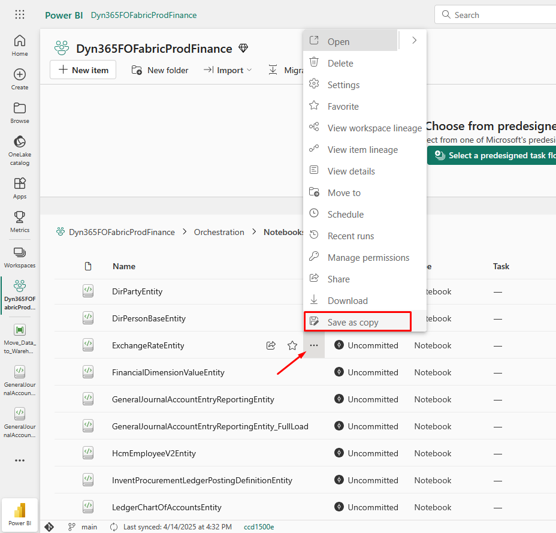Open the FinancialDimensionValueEntity notebook
This screenshot has height=533, width=556.
[x=168, y=372]
